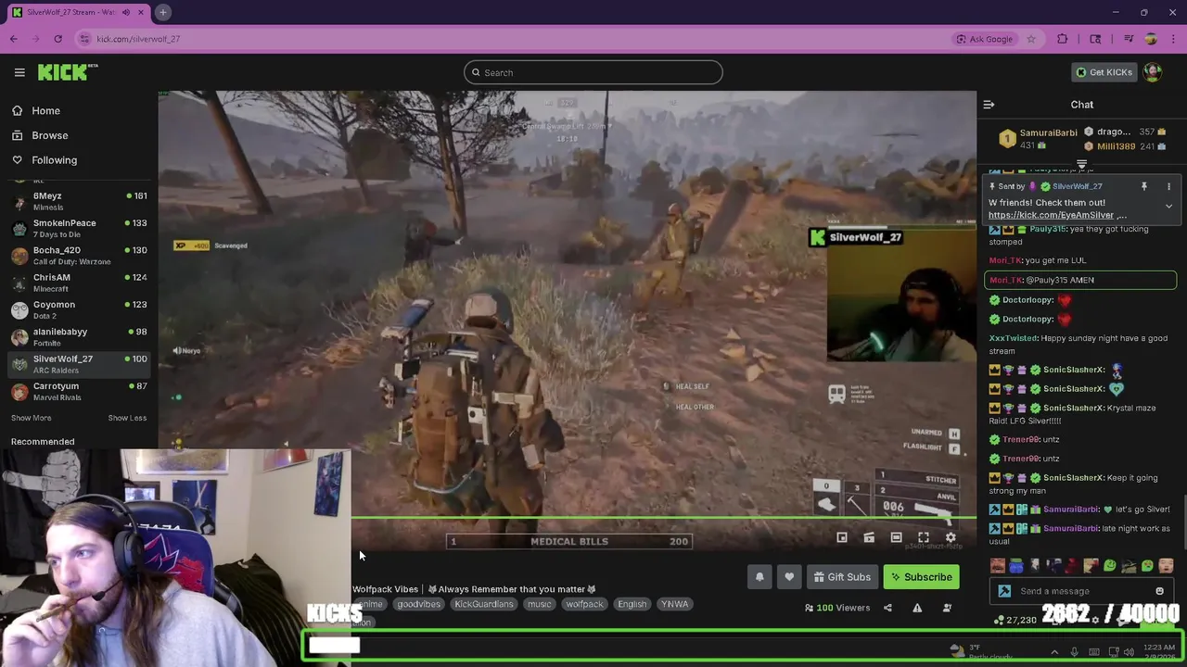Toggle theater mode
Viewport: 1187px width, 667px height.
point(896,537)
